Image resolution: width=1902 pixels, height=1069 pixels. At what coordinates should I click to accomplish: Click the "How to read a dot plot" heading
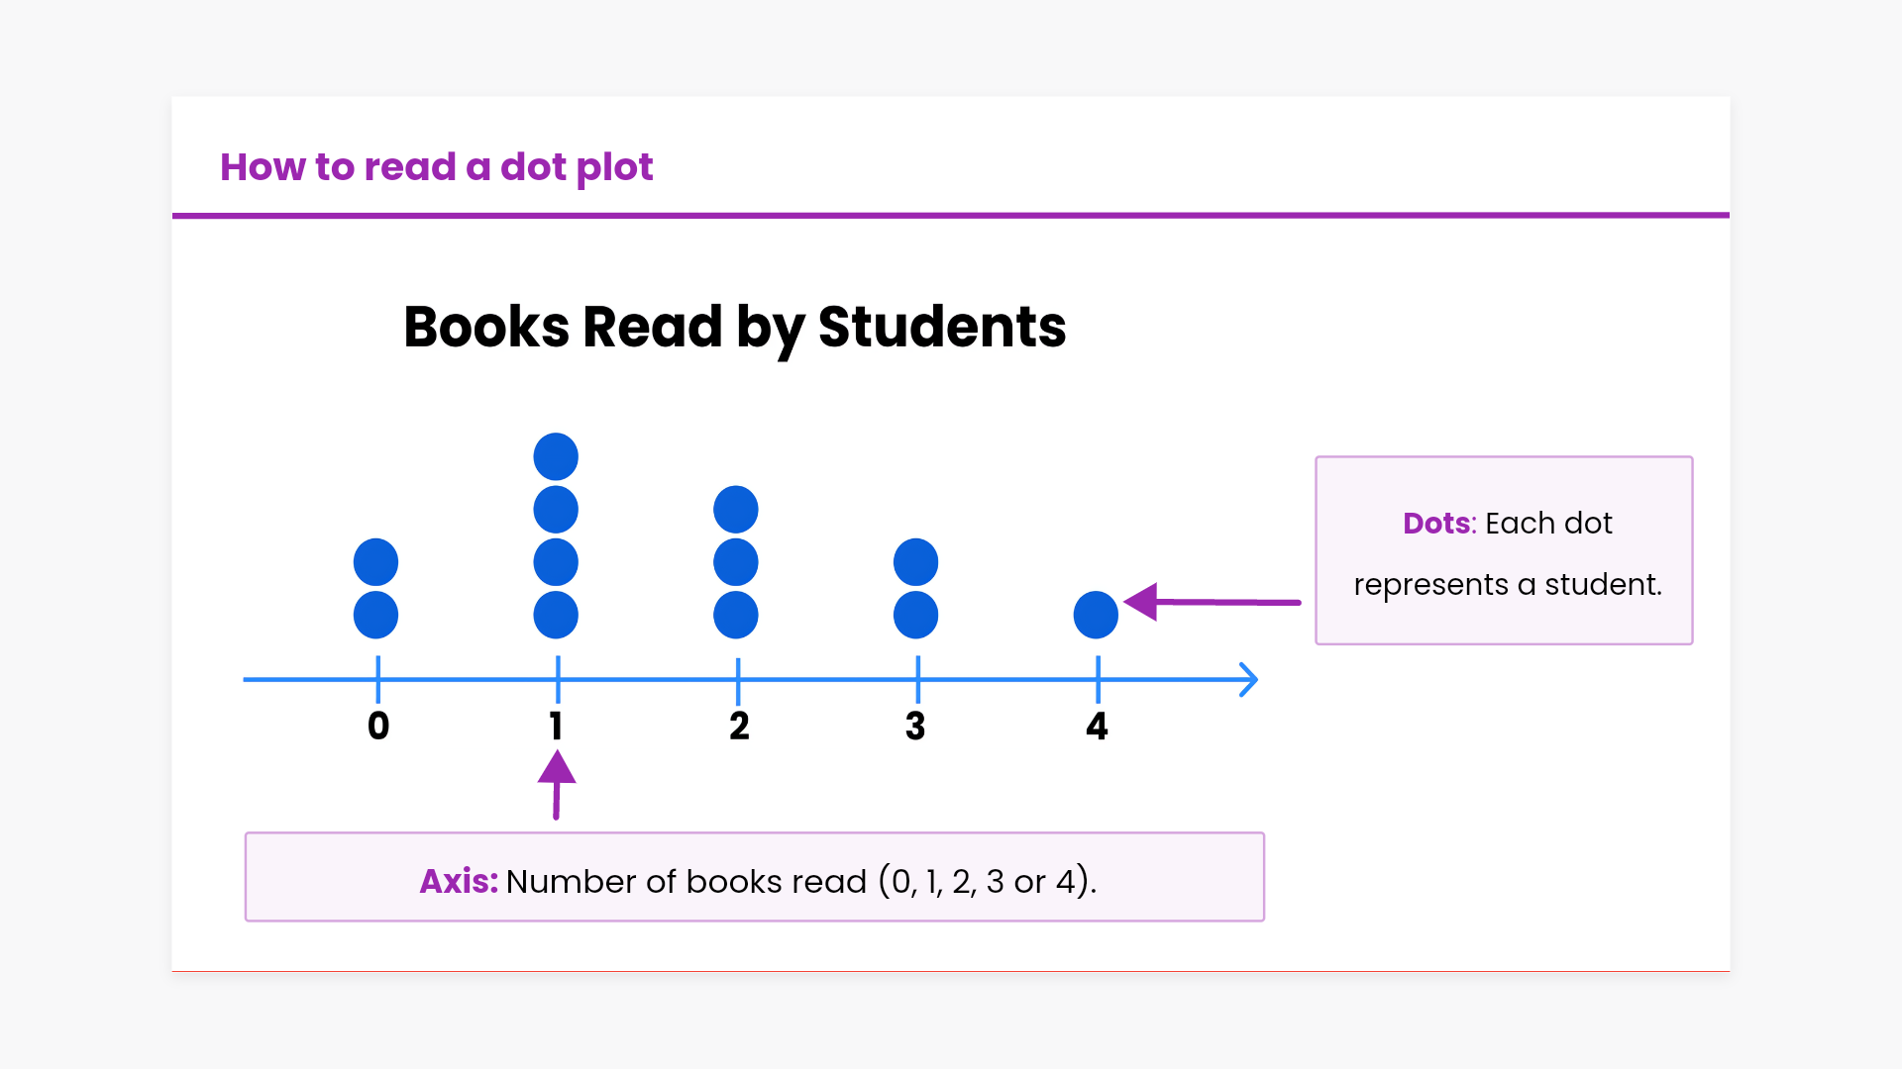pos(436,167)
